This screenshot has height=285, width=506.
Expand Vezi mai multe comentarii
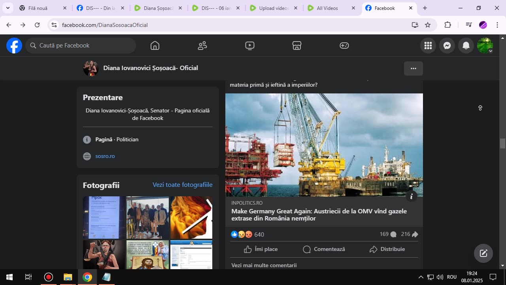[264, 265]
